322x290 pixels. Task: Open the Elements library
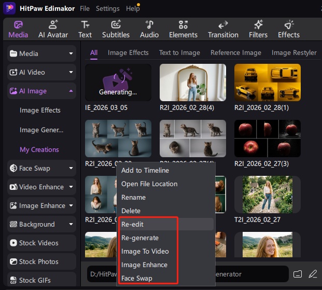pos(183,29)
